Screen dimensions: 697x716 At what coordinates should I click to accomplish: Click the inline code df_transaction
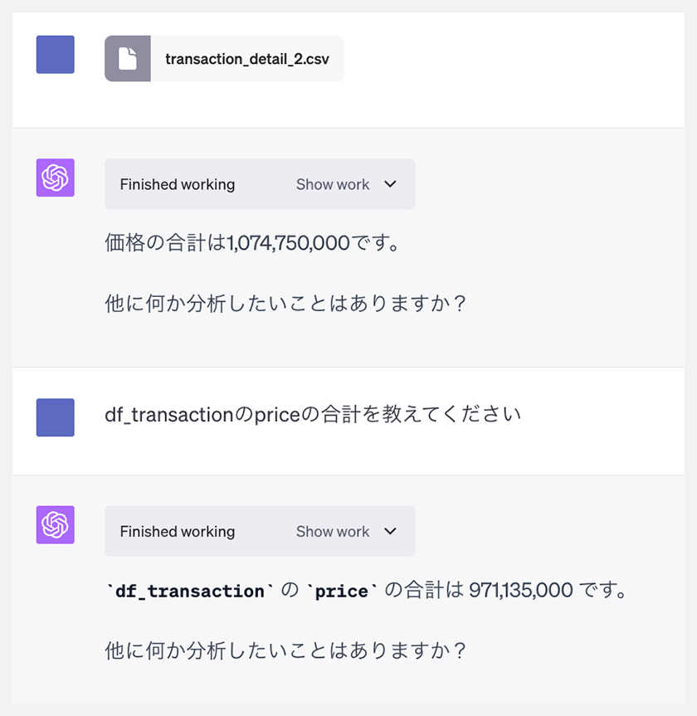(189, 591)
